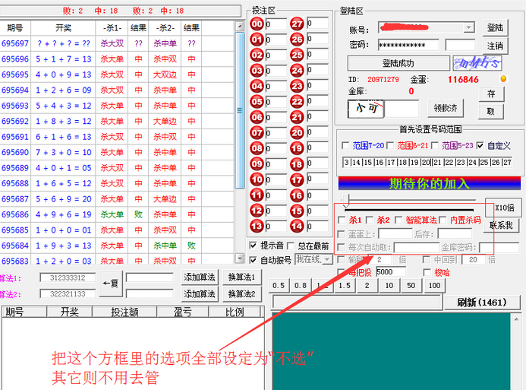Click the slider thumb above 杀1 options
The image size is (526, 390).
point(346,199)
